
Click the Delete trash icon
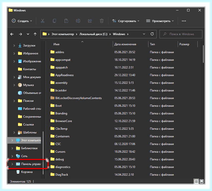pyautogui.click(x=101, y=21)
